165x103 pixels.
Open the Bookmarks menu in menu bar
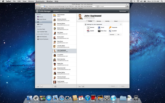40,1
